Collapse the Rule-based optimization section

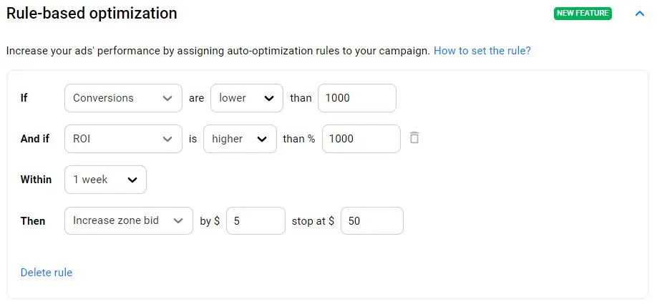(640, 14)
